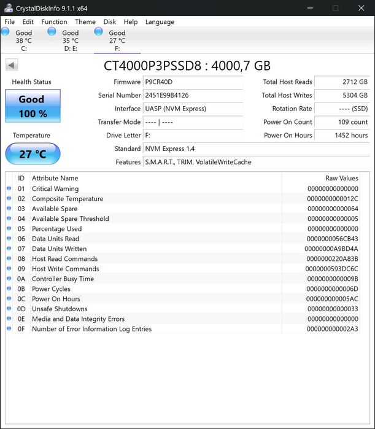Click the Features field with S.M.A.R.T., TRIM
The height and width of the screenshot is (429, 375).
coord(257,162)
